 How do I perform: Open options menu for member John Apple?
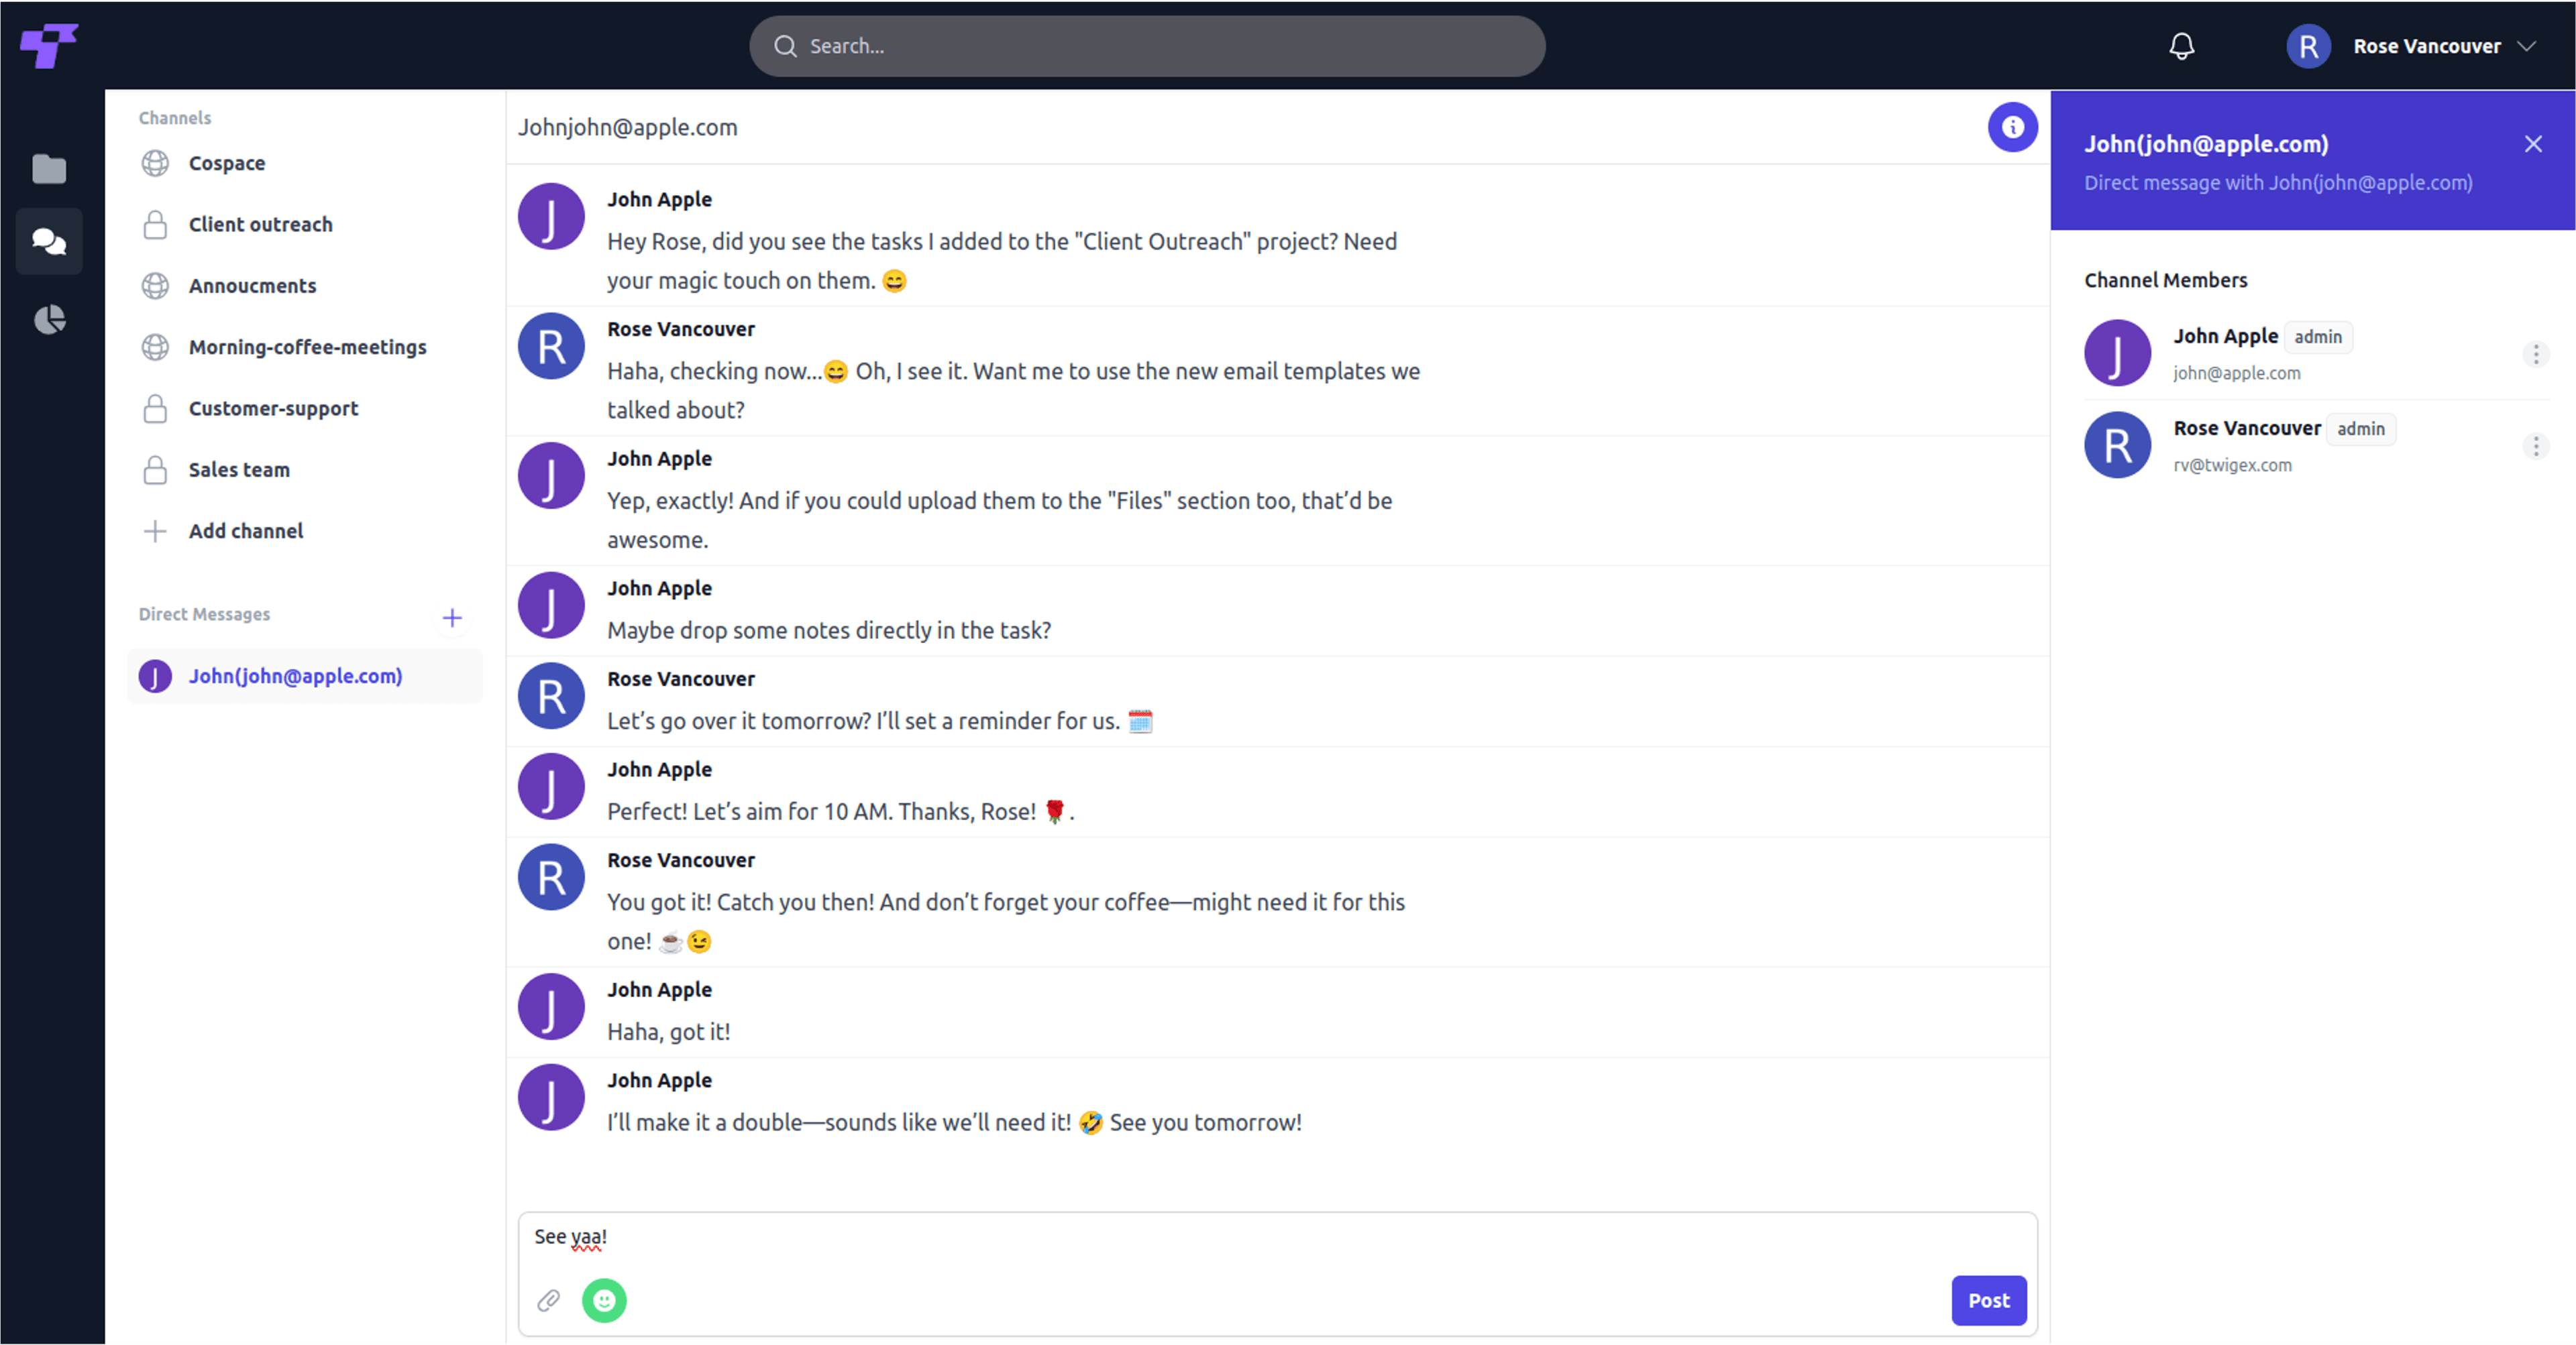tap(2536, 354)
